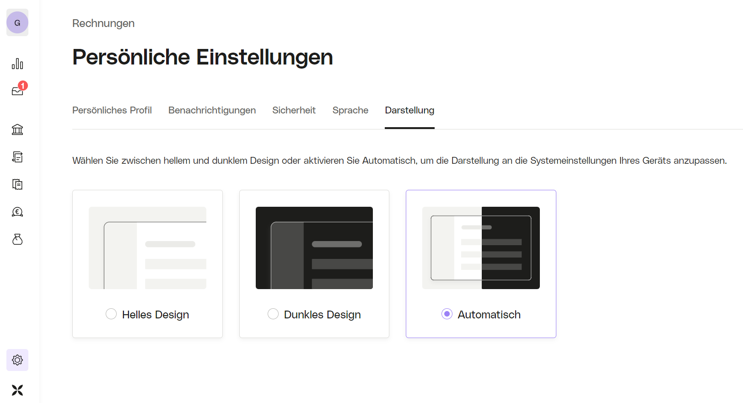Open settings via the gear icon
Image resolution: width=743 pixels, height=403 pixels.
[x=17, y=360]
